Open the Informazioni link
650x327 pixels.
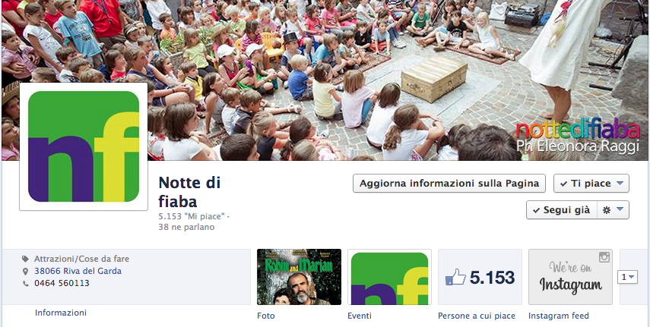(61, 313)
